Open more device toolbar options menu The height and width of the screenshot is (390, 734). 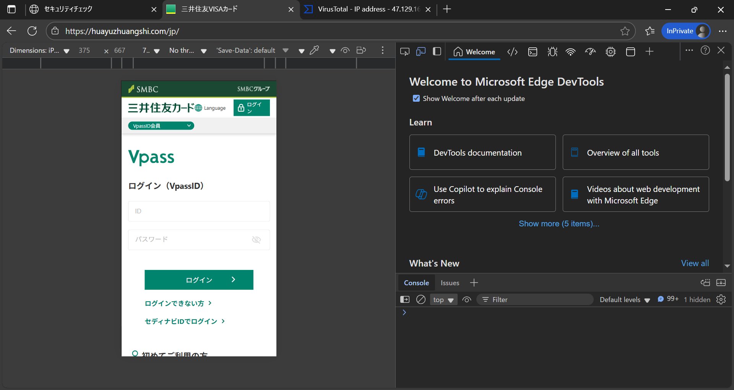tap(382, 50)
